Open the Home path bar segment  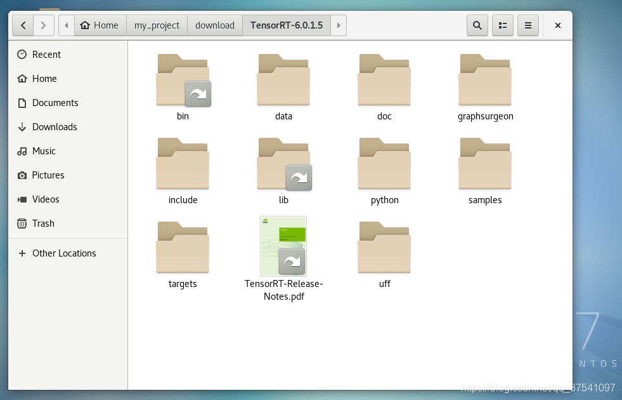100,25
